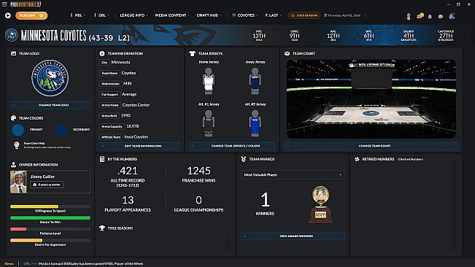Viewport: 475px width, 267px height.
Task: Click the 2025 Season badge
Action: (304, 15)
